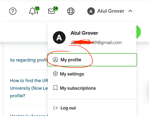This screenshot has height=116, width=149.
Task: Click the notifications badge showing 10
Action: 37,8
